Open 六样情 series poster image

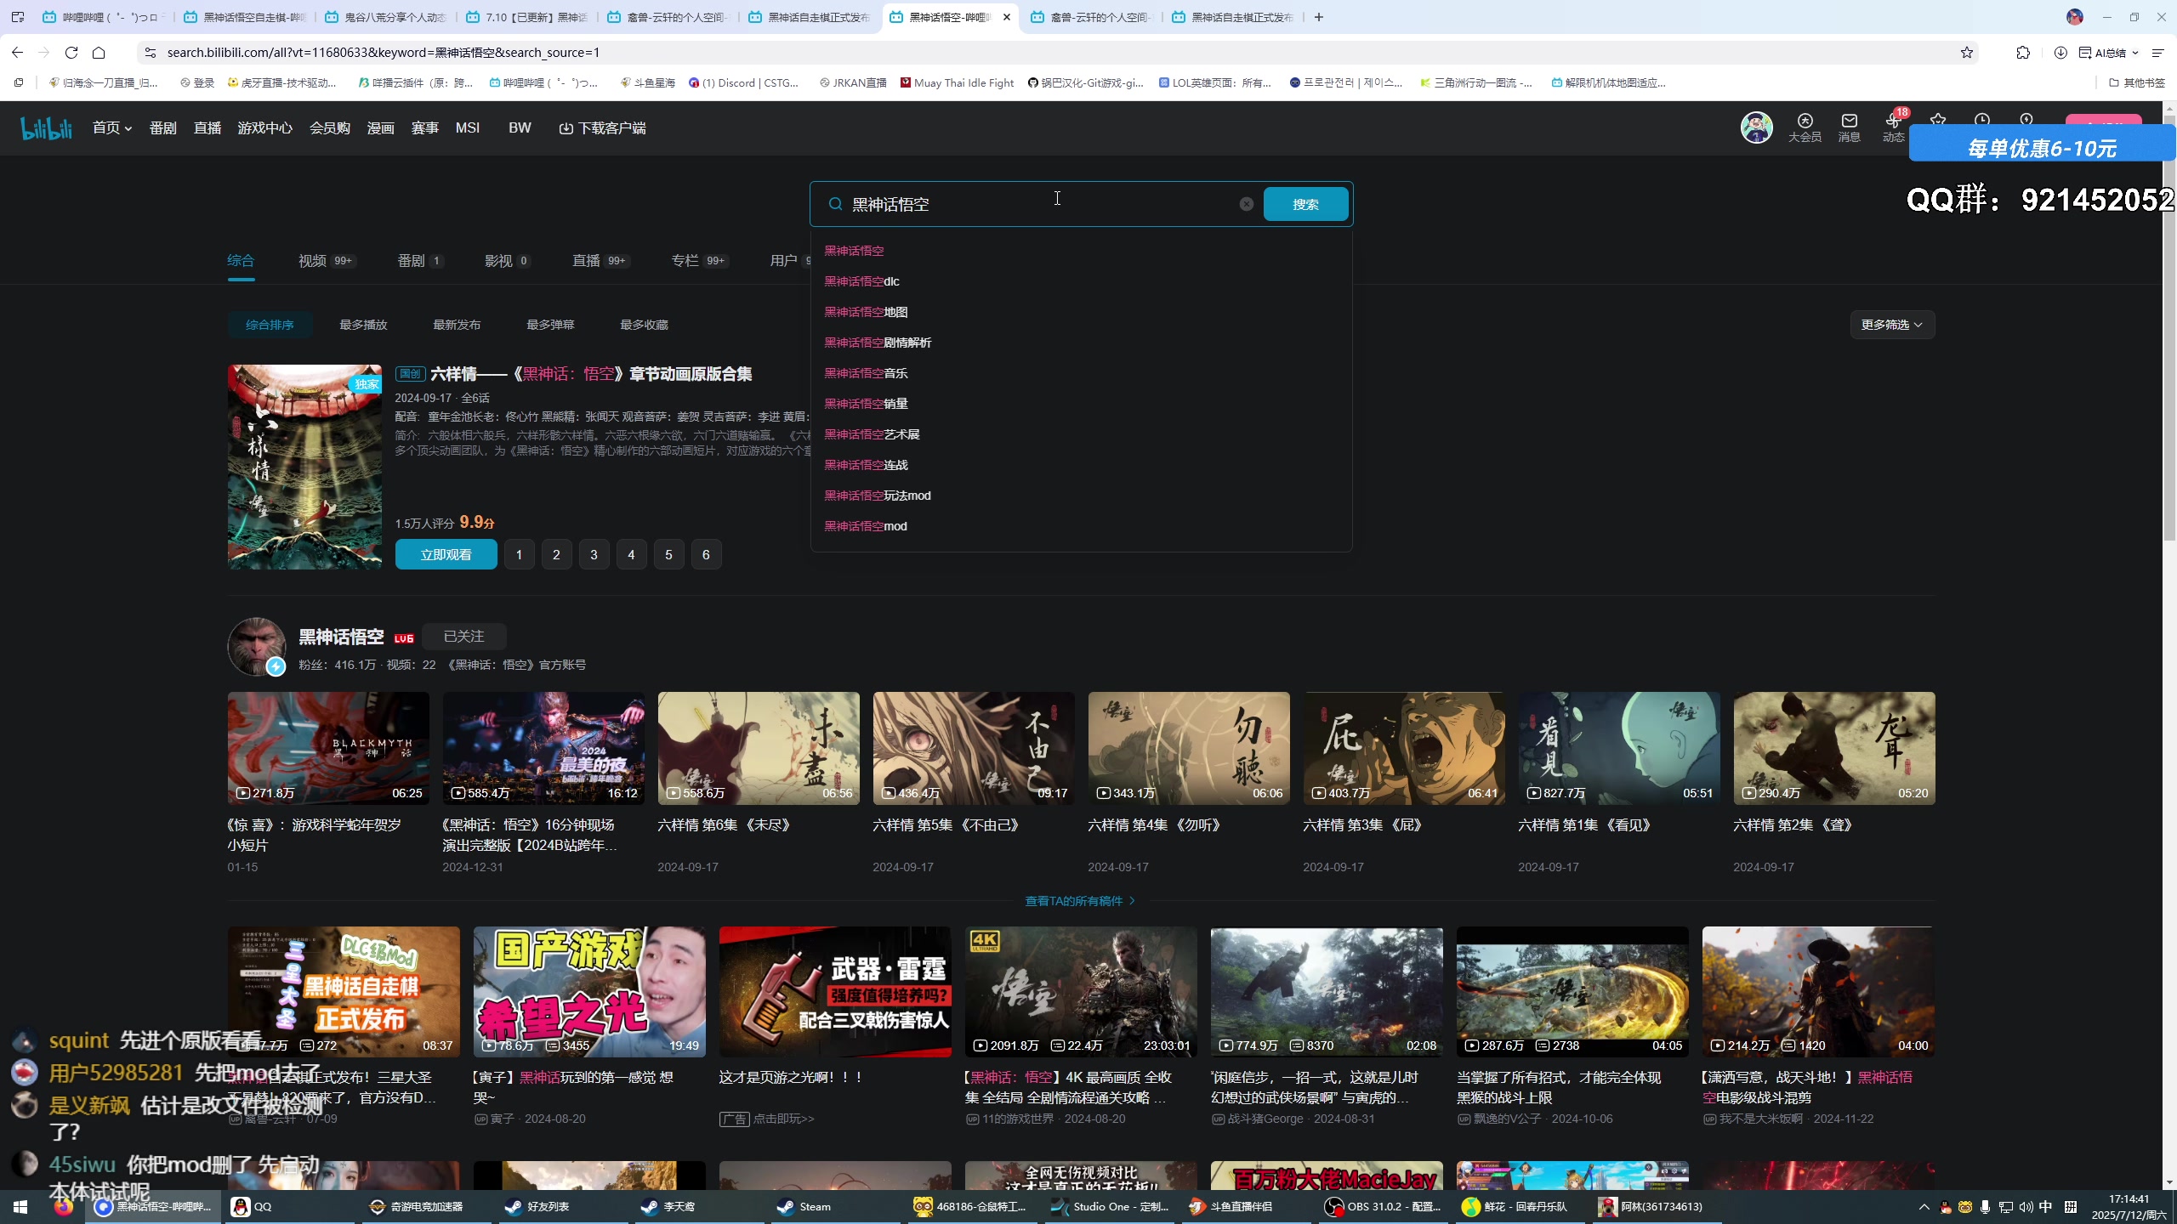click(x=304, y=467)
